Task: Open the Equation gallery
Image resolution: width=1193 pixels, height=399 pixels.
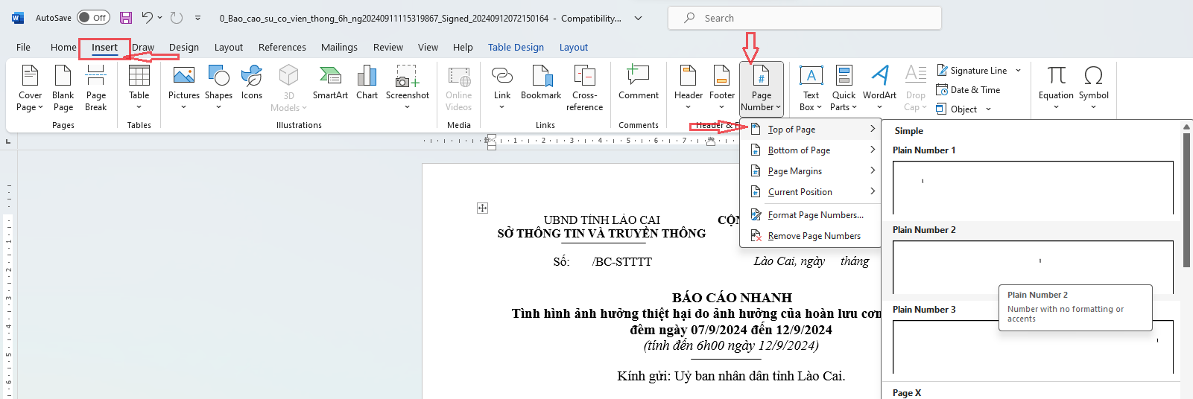Action: click(1056, 88)
